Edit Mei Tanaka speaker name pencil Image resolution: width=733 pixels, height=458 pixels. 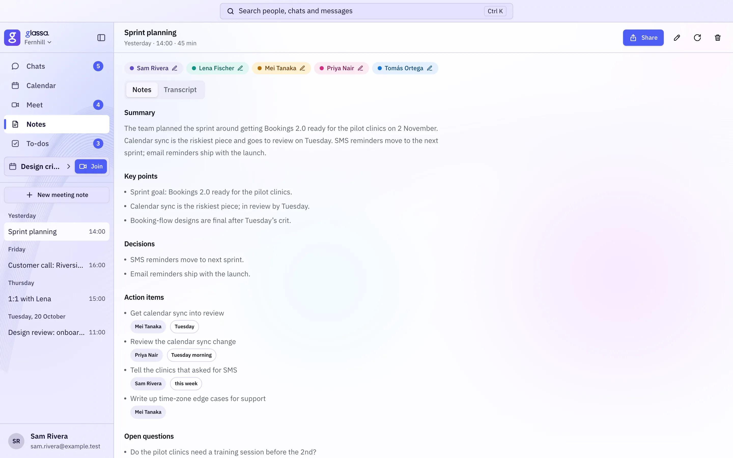coord(303,68)
